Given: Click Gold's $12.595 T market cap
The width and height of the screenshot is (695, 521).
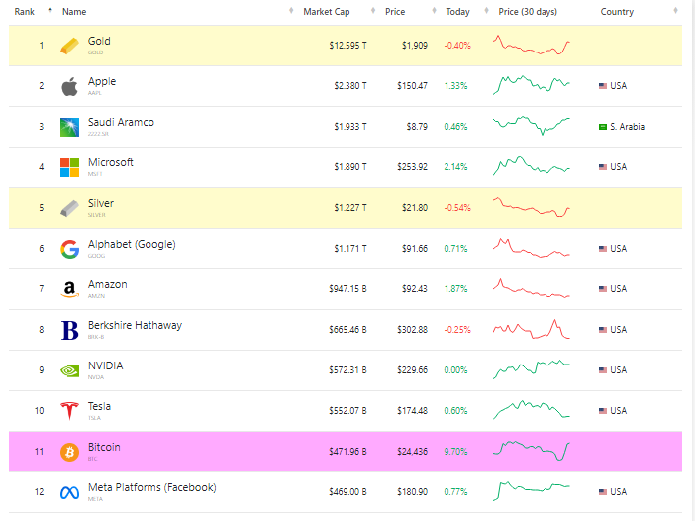Looking at the screenshot, I should [x=347, y=46].
